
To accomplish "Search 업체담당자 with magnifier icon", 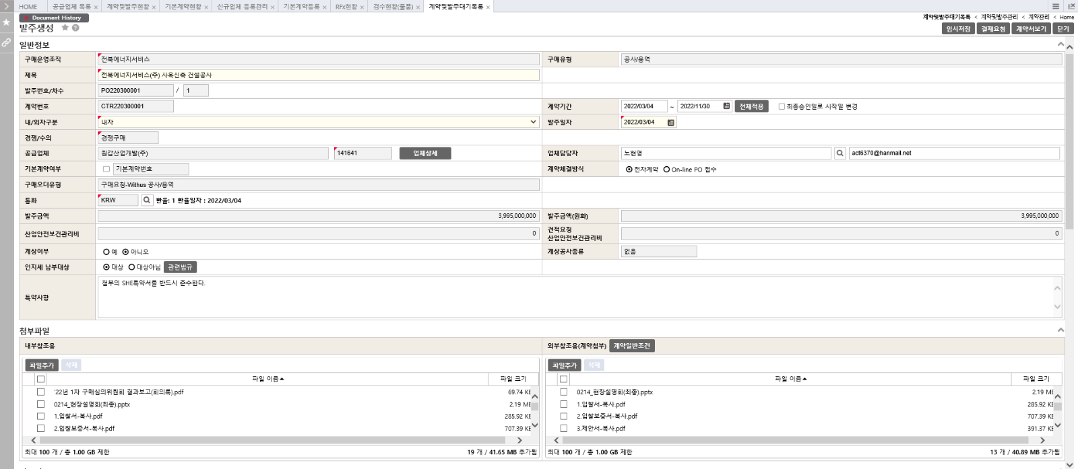I will click(839, 153).
